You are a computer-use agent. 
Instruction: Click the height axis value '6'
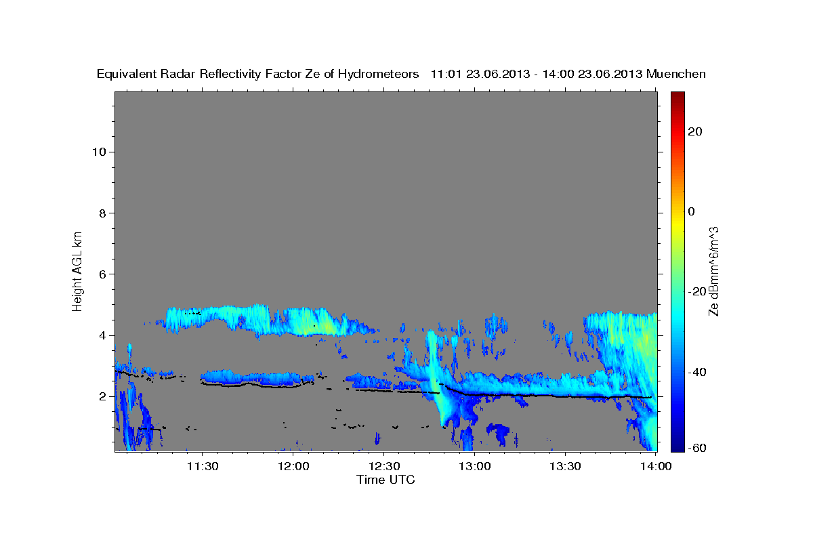pyautogui.click(x=102, y=274)
